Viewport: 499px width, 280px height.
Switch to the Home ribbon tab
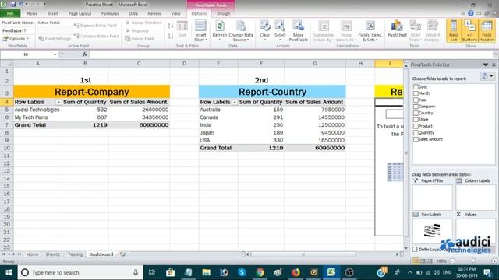click(x=32, y=14)
